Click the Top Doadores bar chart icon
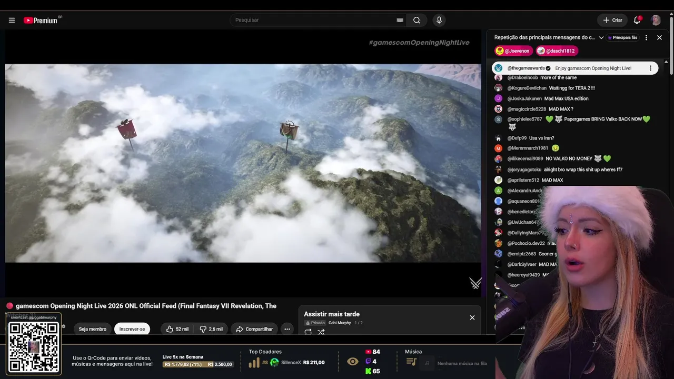674x379 pixels. pos(254,363)
